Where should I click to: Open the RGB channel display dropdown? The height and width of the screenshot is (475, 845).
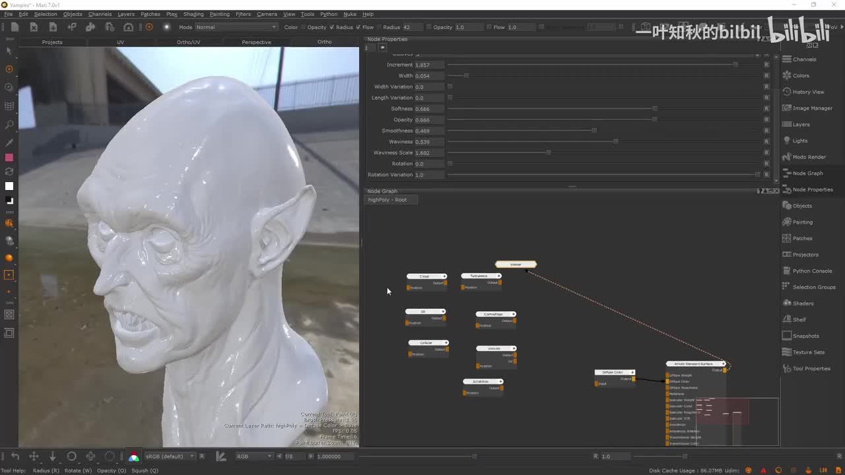coord(254,457)
